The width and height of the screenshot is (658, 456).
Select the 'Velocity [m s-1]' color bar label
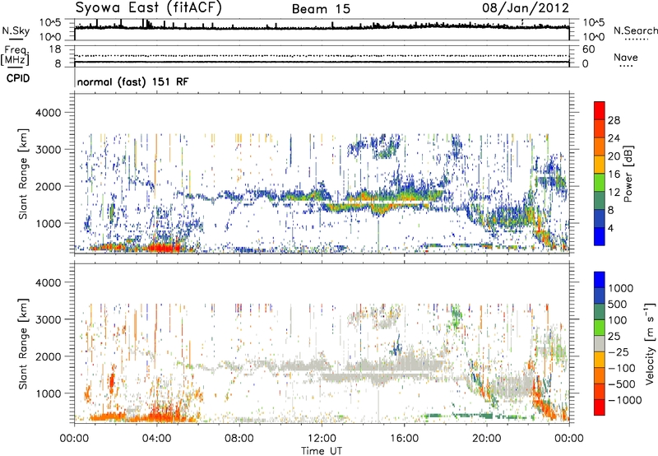coord(650,343)
